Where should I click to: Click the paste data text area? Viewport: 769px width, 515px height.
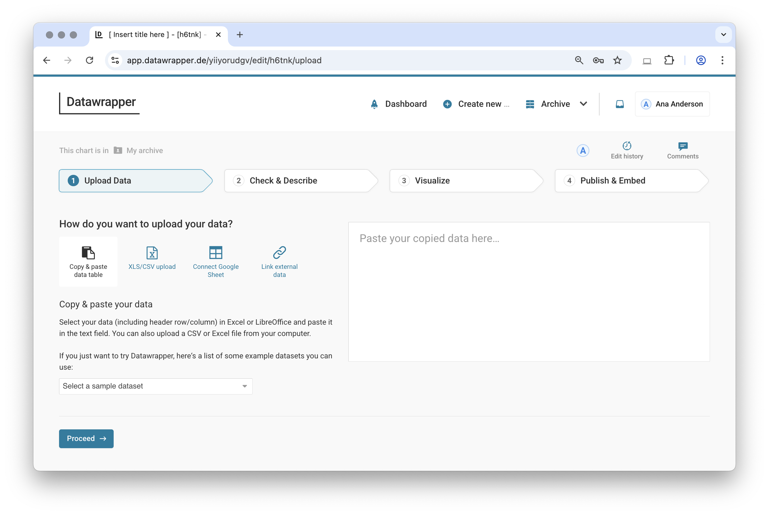[x=529, y=292]
